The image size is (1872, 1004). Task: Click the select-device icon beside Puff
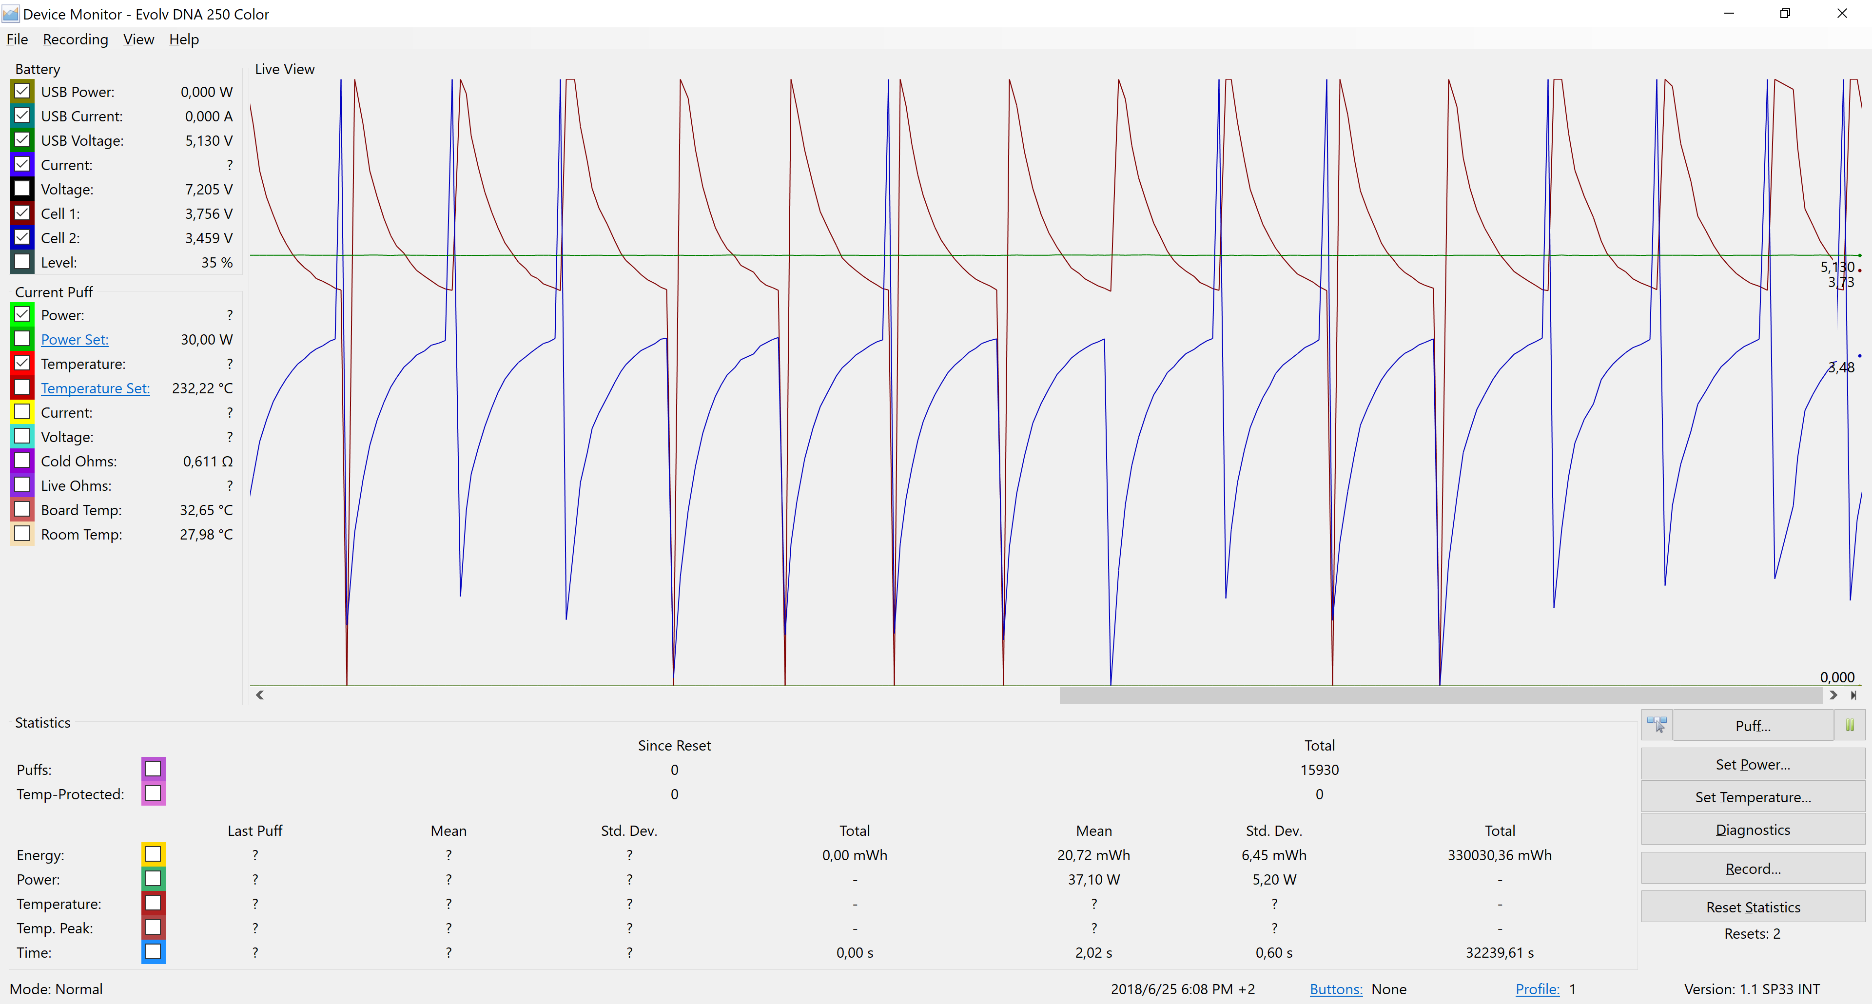(1657, 725)
